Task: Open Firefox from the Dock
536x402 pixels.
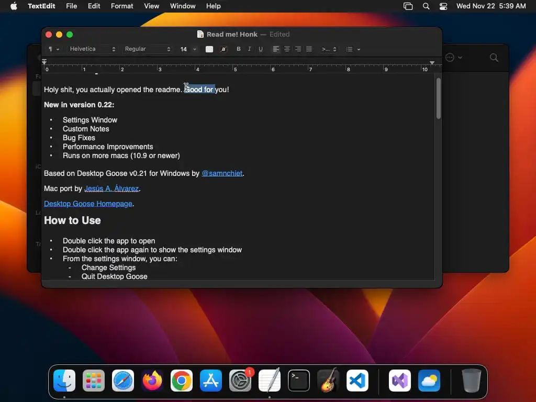Action: tap(152, 381)
